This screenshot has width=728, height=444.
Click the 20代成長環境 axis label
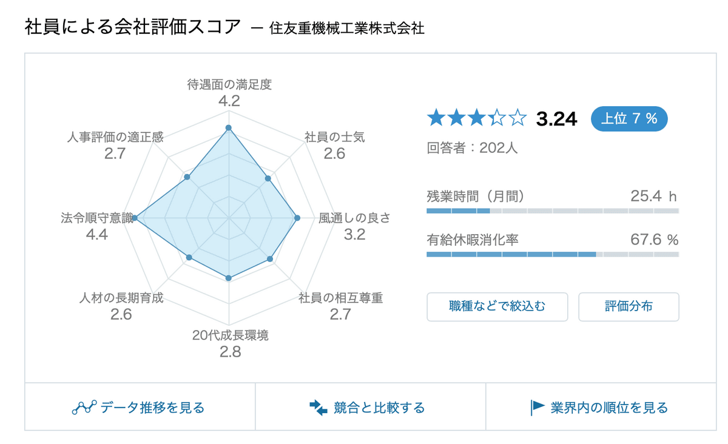[x=230, y=335]
